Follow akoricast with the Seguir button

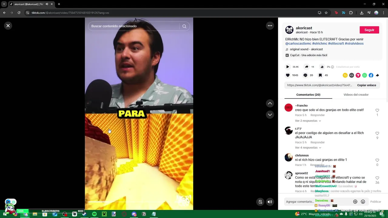pyautogui.click(x=369, y=30)
